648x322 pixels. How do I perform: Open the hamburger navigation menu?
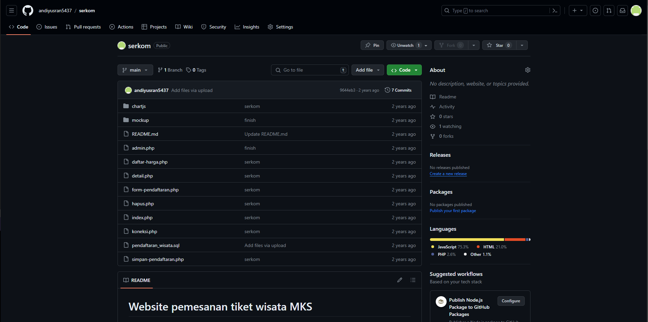(12, 11)
